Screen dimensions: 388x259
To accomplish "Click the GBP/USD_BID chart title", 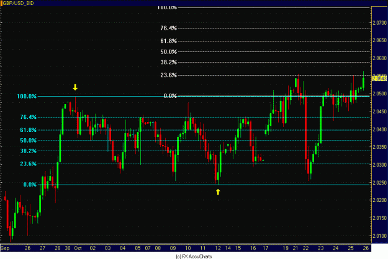I will (x=18, y=4).
